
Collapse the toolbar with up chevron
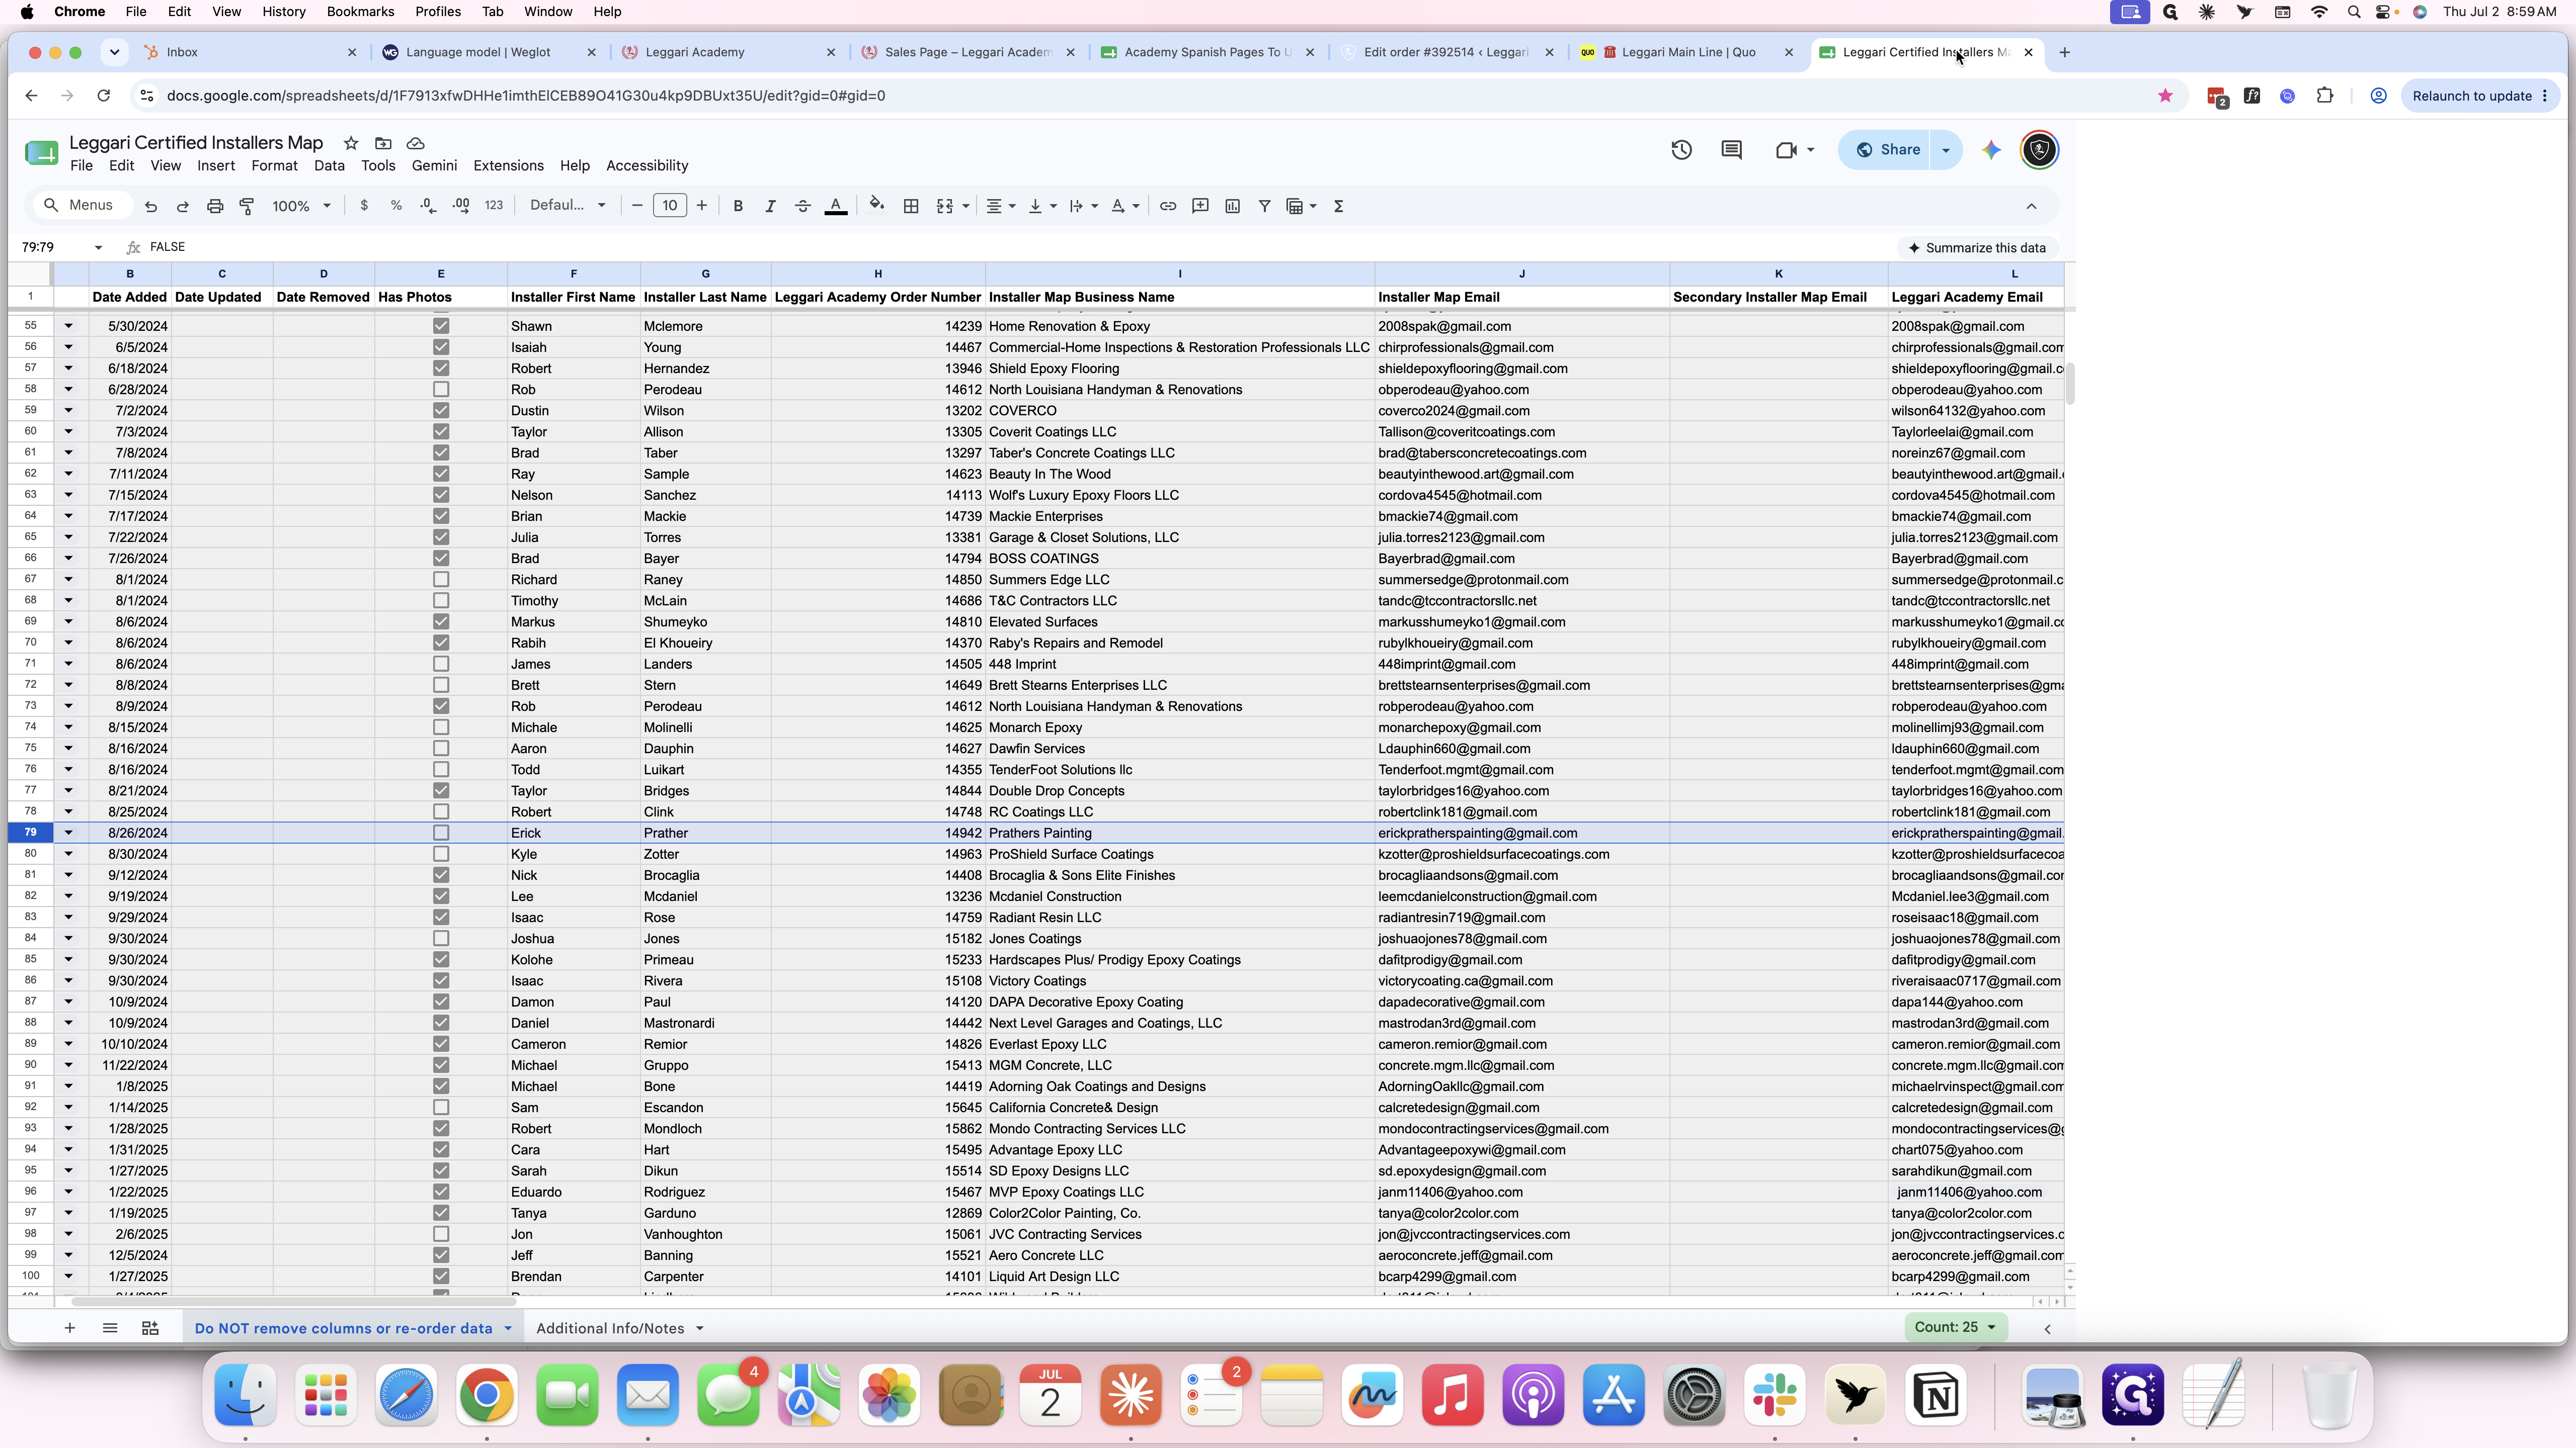[x=2031, y=206]
